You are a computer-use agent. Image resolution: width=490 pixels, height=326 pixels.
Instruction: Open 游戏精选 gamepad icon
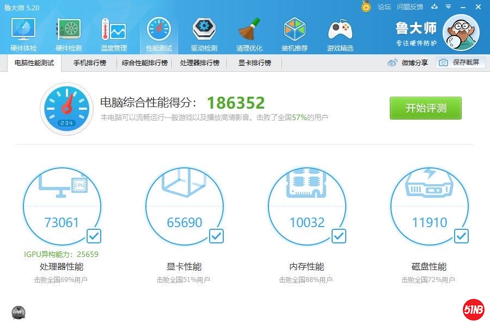[x=340, y=34]
